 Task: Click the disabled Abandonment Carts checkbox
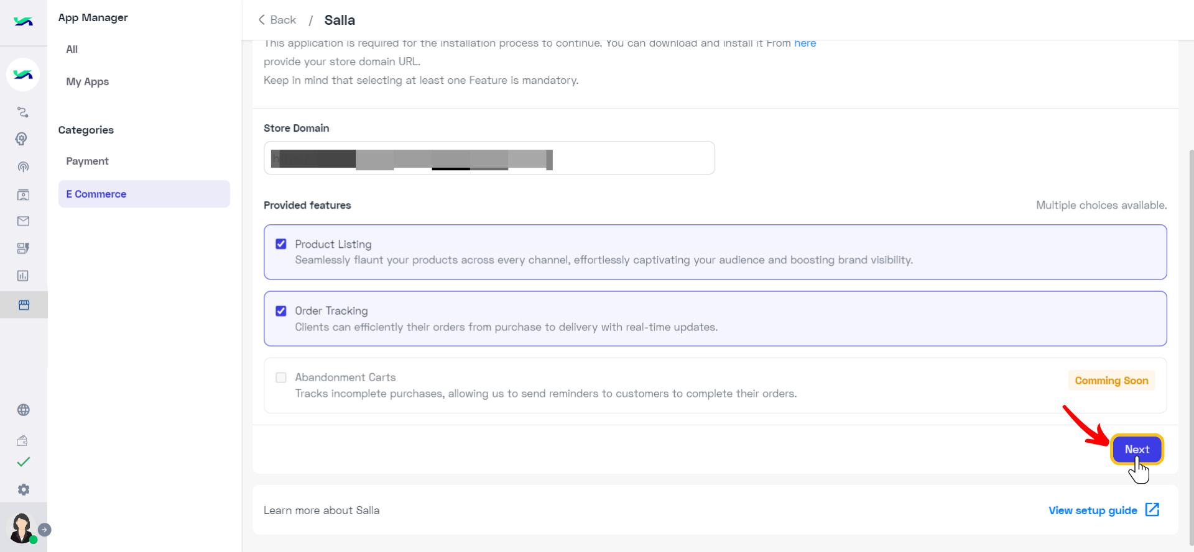(x=281, y=378)
